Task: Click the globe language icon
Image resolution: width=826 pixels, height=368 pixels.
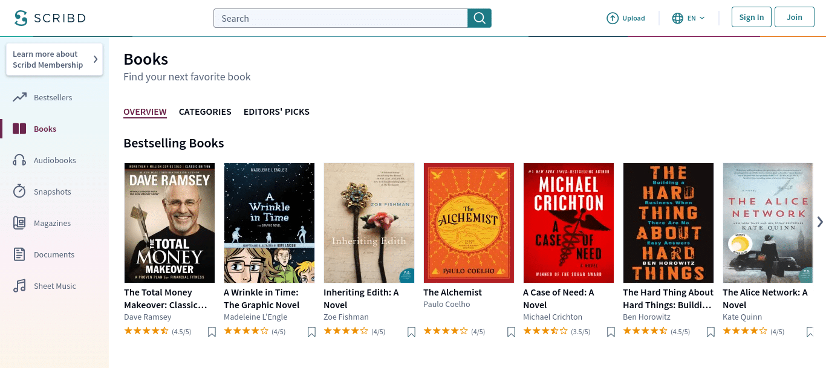Action: [678, 18]
